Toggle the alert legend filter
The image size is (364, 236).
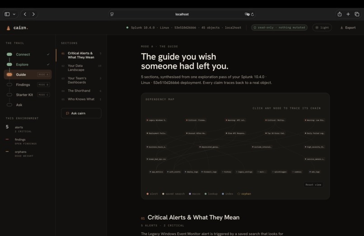152,194
